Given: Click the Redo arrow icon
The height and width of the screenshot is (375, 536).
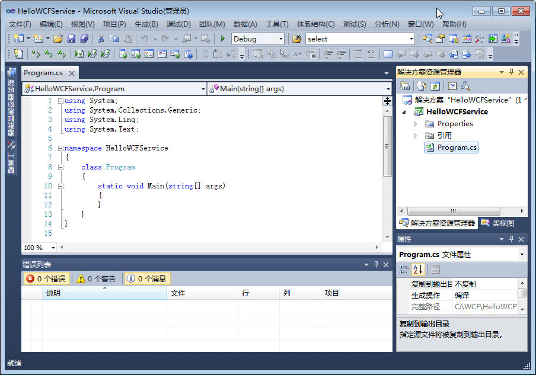Looking at the screenshot, I should (165, 39).
